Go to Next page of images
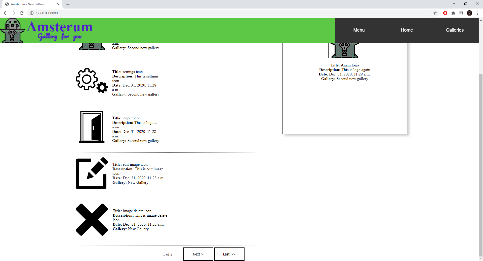483x261 pixels. coord(198,254)
